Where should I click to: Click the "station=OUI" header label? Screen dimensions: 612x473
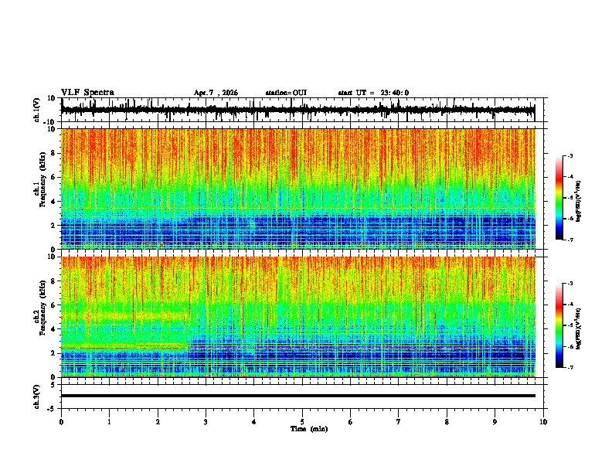coord(286,93)
